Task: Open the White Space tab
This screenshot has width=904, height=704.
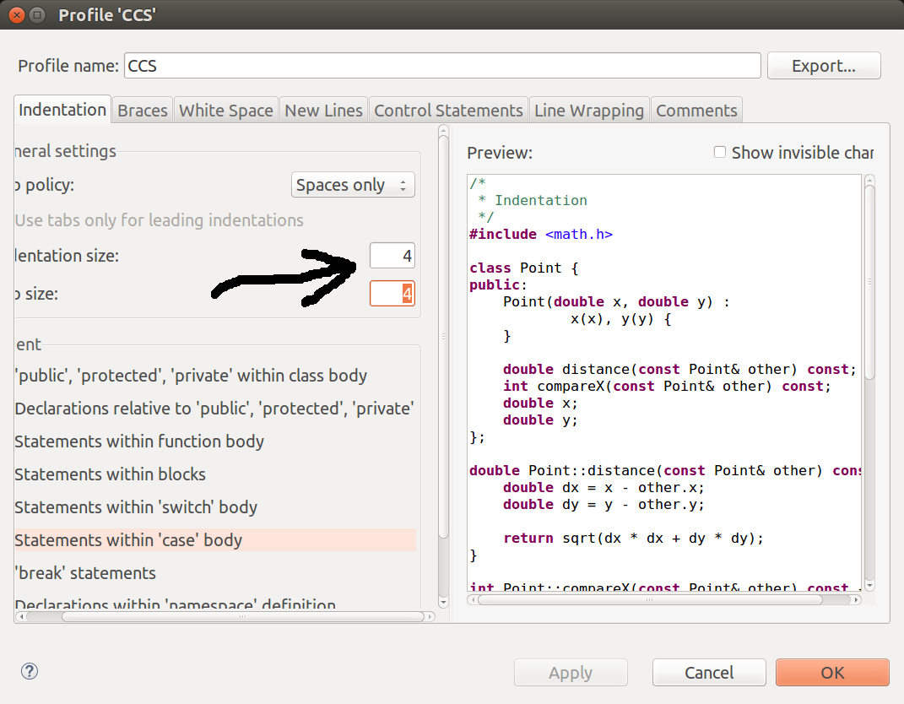Action: click(225, 109)
